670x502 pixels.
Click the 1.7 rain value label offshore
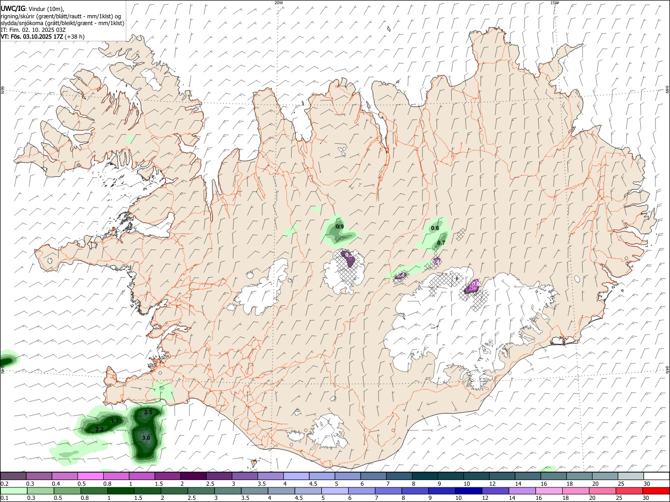pos(115,420)
